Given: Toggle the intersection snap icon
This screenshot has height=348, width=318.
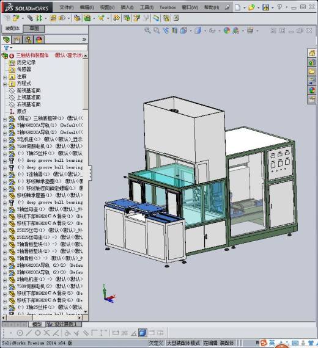Looking at the screenshot, I should [46, 333].
